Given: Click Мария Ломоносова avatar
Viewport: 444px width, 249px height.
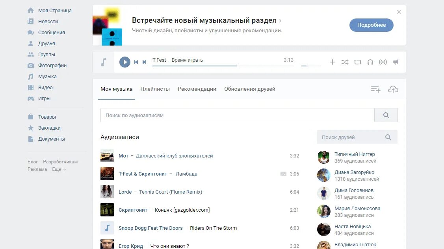Looking at the screenshot, I should click(324, 211).
